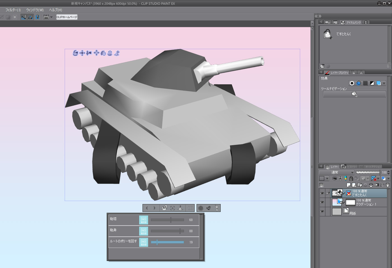Click the CLIPホームページ button

point(67,17)
